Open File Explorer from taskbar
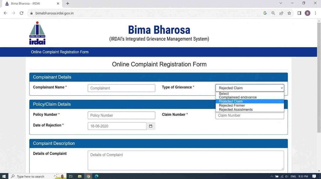This screenshot has height=179, width=321. [x=80, y=176]
